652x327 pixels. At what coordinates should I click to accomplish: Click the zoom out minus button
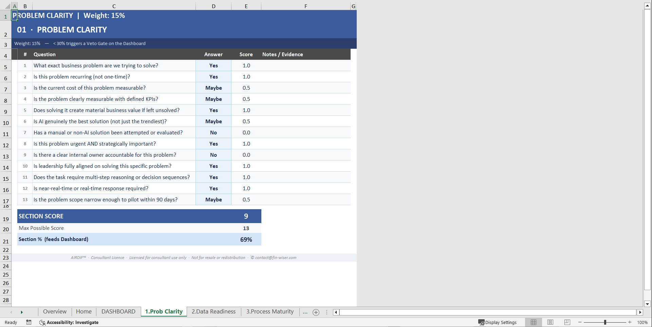click(580, 322)
